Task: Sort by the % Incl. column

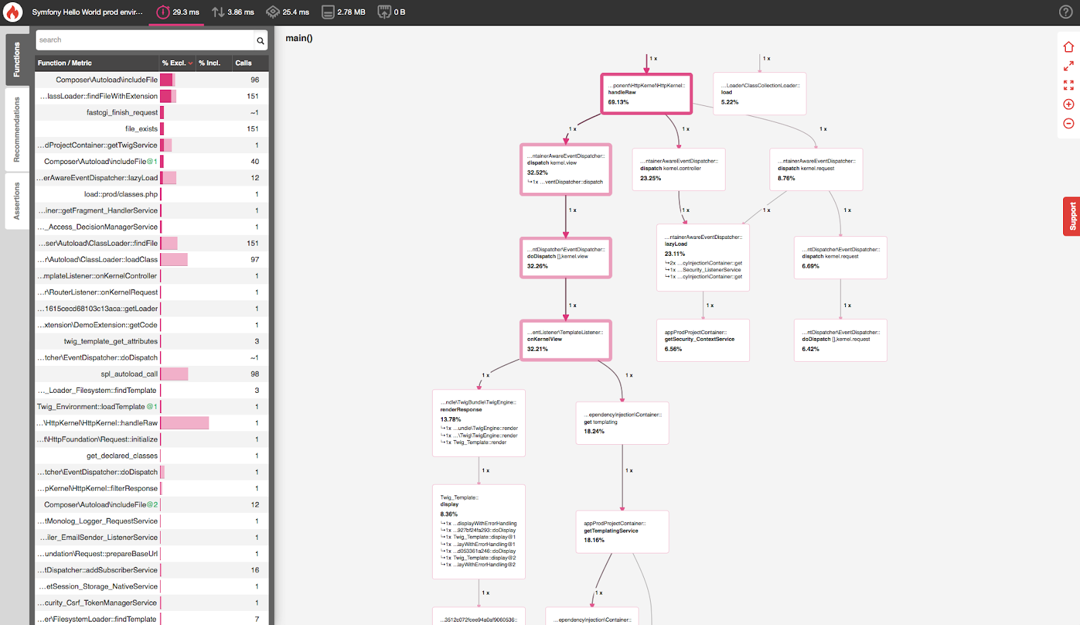Action: (210, 63)
